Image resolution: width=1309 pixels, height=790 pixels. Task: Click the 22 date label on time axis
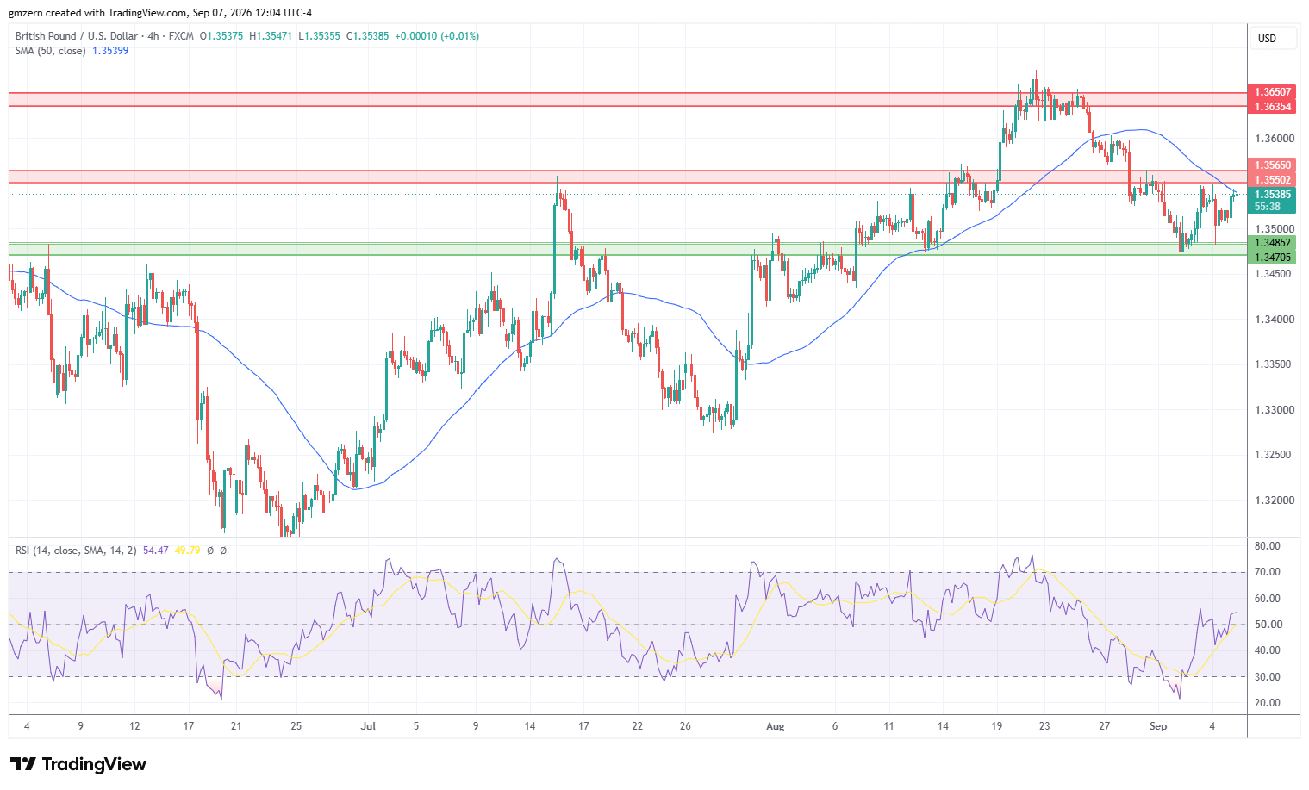638,726
